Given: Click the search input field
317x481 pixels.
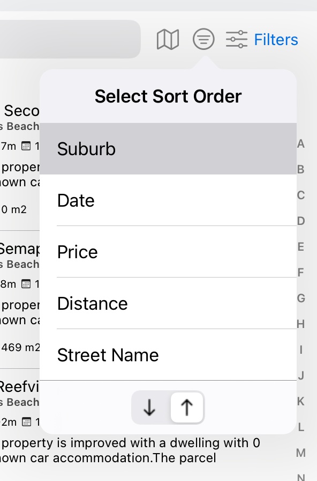Looking at the screenshot, I should 70,39.
